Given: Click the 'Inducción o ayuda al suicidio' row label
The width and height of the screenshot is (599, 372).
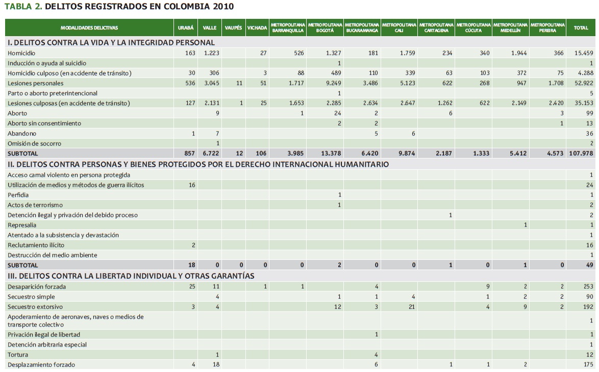Looking at the screenshot, I should click(47, 63).
